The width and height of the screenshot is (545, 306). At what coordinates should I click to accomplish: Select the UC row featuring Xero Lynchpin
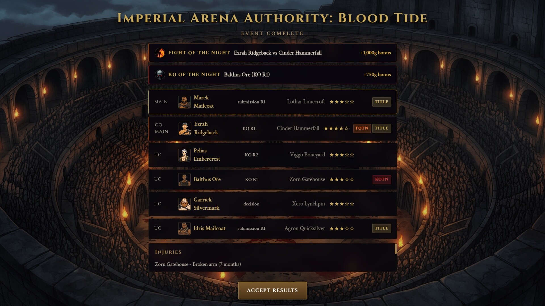tap(272, 204)
